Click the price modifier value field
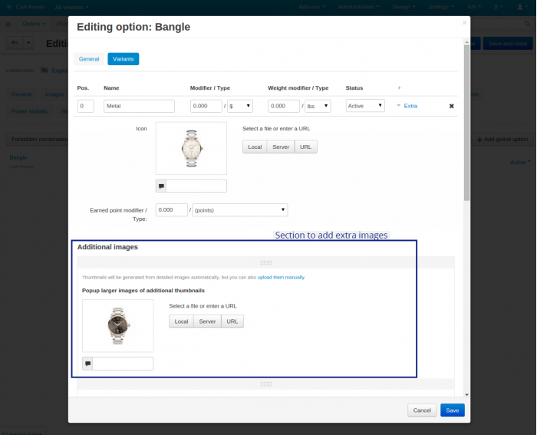This screenshot has height=435, width=537. [206, 106]
